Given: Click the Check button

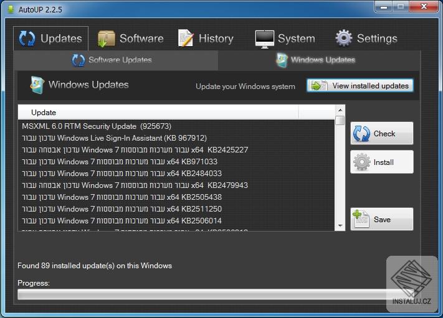Looking at the screenshot, I should [x=382, y=133].
